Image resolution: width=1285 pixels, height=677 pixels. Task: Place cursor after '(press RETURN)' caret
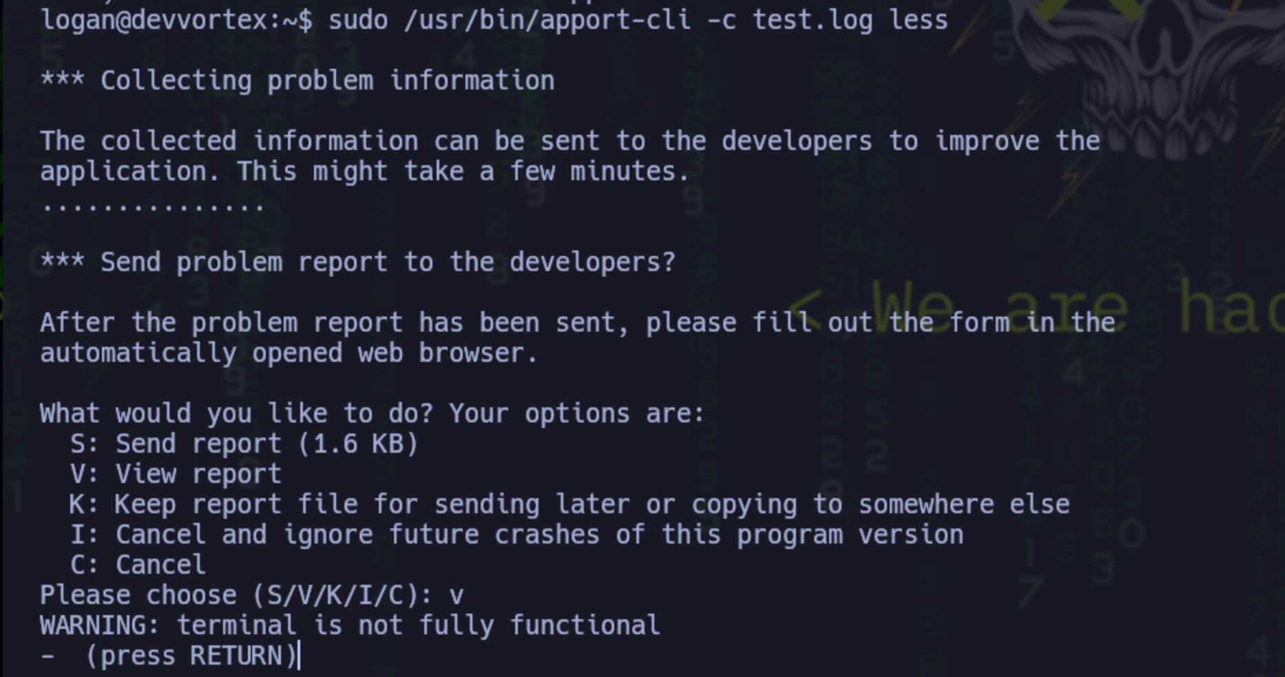pos(299,656)
